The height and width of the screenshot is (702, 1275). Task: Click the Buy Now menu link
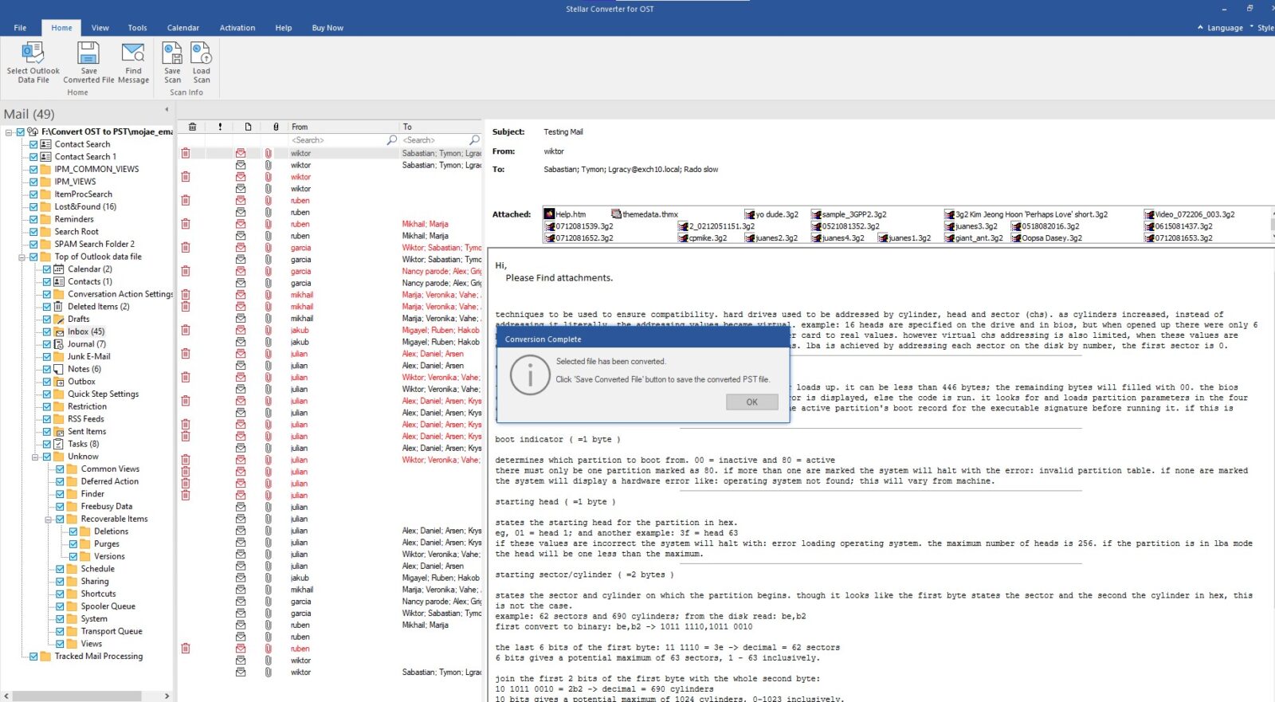(x=328, y=28)
